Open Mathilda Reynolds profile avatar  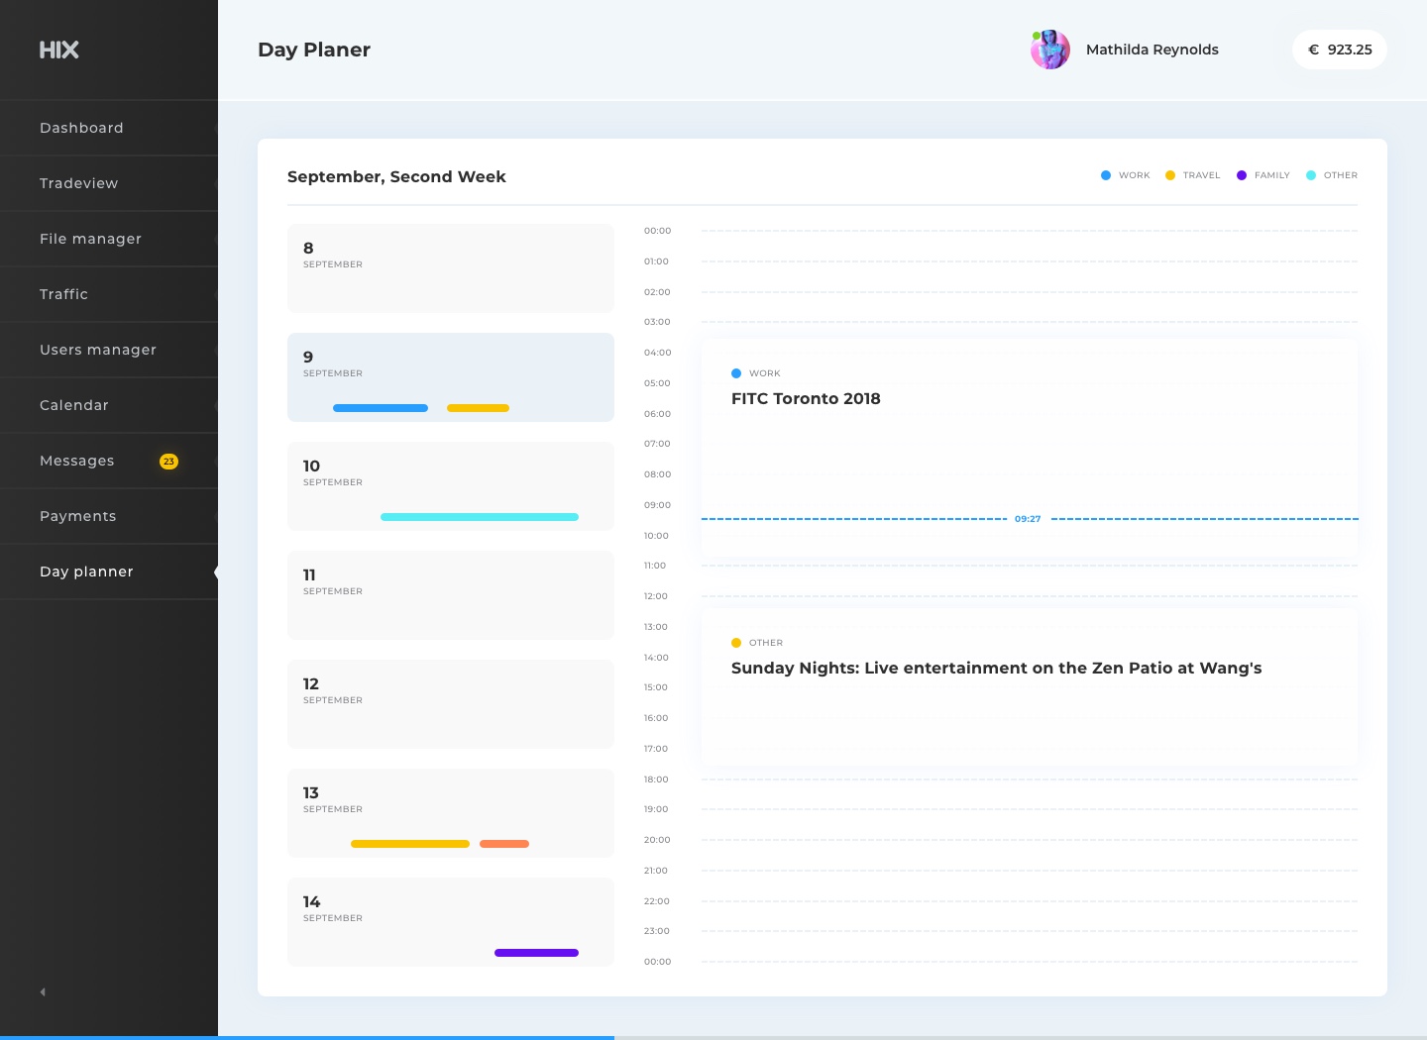(x=1050, y=50)
